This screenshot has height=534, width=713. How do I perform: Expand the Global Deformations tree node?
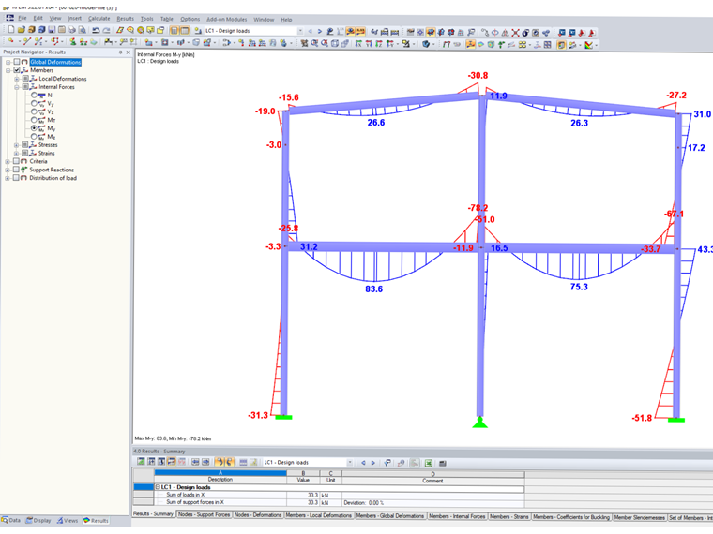[x=8, y=62]
